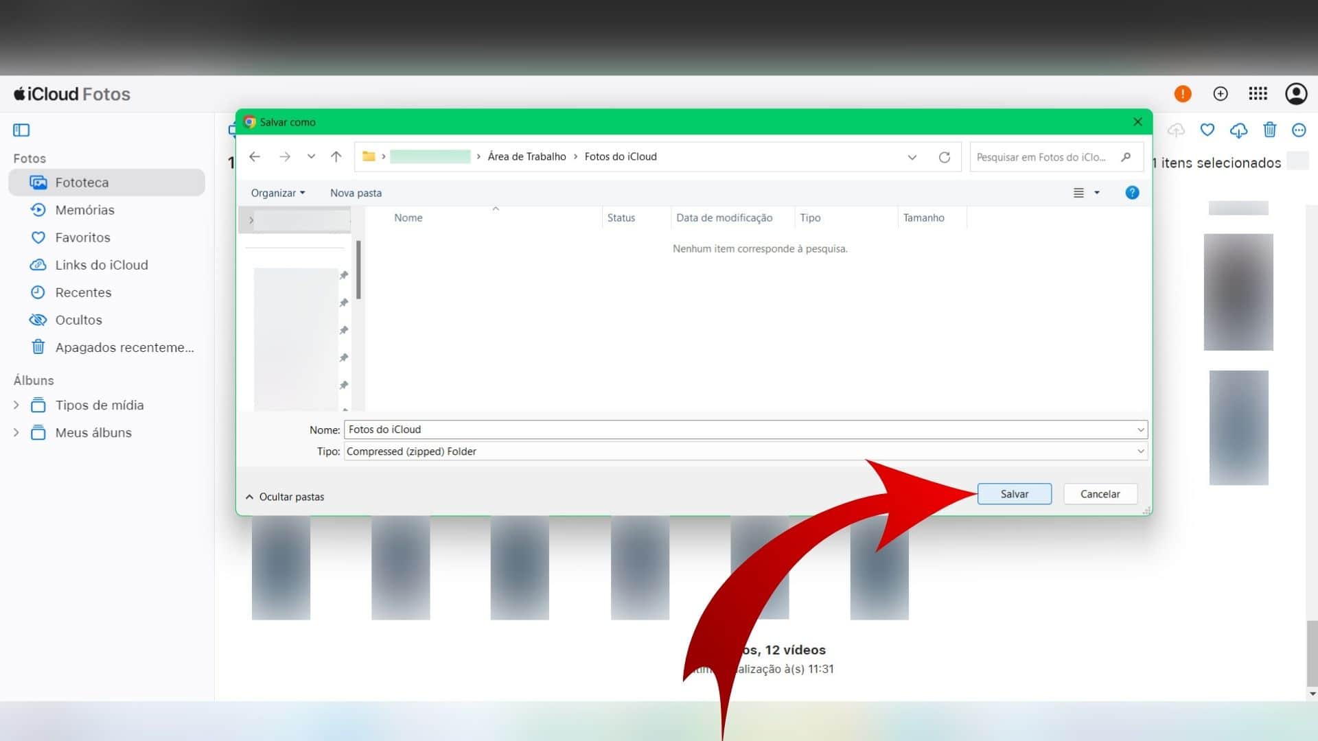Delete selected photos with trash icon
Viewport: 1318px width, 741px height.
click(x=1269, y=130)
